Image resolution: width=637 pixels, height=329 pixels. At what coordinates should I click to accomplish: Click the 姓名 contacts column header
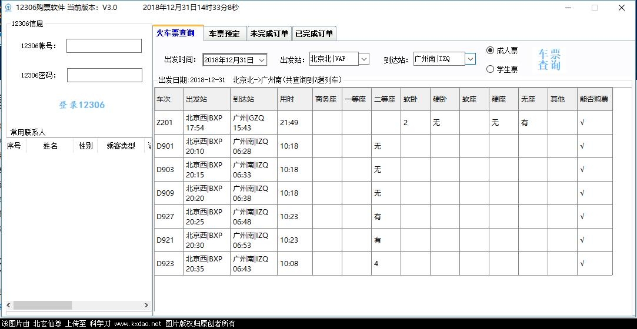pos(51,146)
